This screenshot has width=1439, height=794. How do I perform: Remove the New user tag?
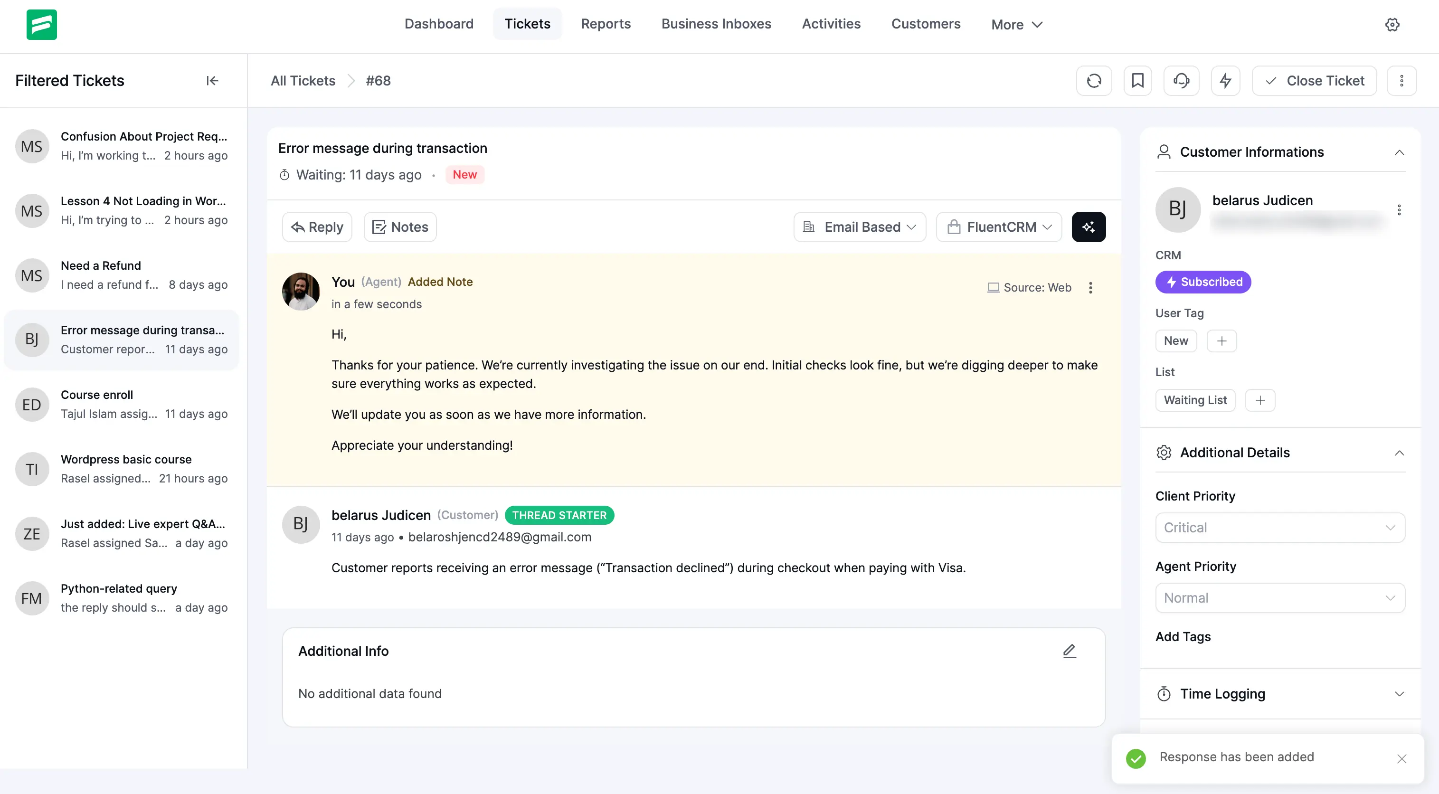point(1176,340)
